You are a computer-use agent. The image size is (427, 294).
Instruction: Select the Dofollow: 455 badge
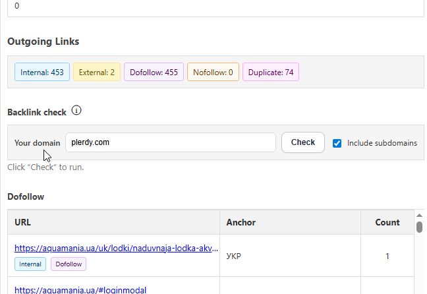tap(154, 73)
